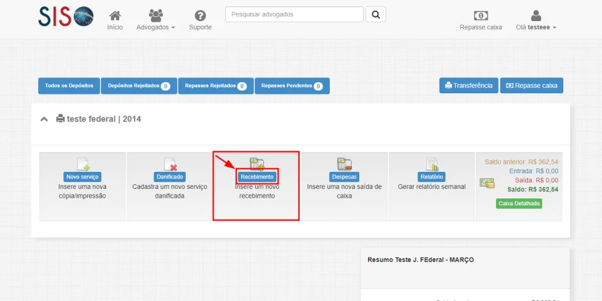
Task: Open Repasses Rejeitados list
Action: [216, 86]
